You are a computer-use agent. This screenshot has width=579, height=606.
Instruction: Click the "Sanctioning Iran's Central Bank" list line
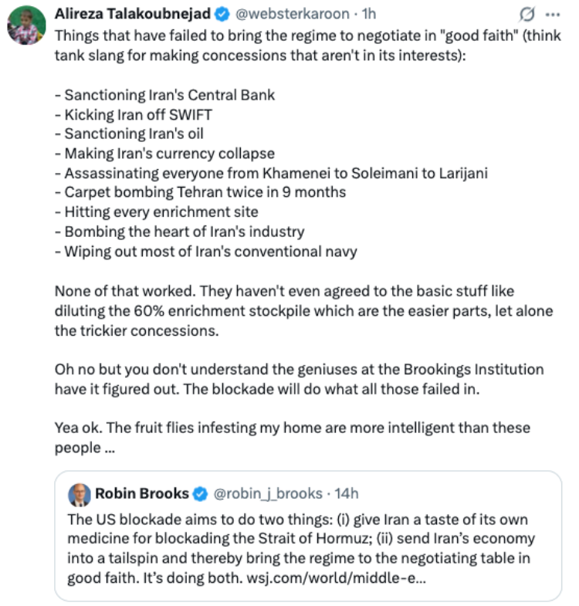click(165, 95)
